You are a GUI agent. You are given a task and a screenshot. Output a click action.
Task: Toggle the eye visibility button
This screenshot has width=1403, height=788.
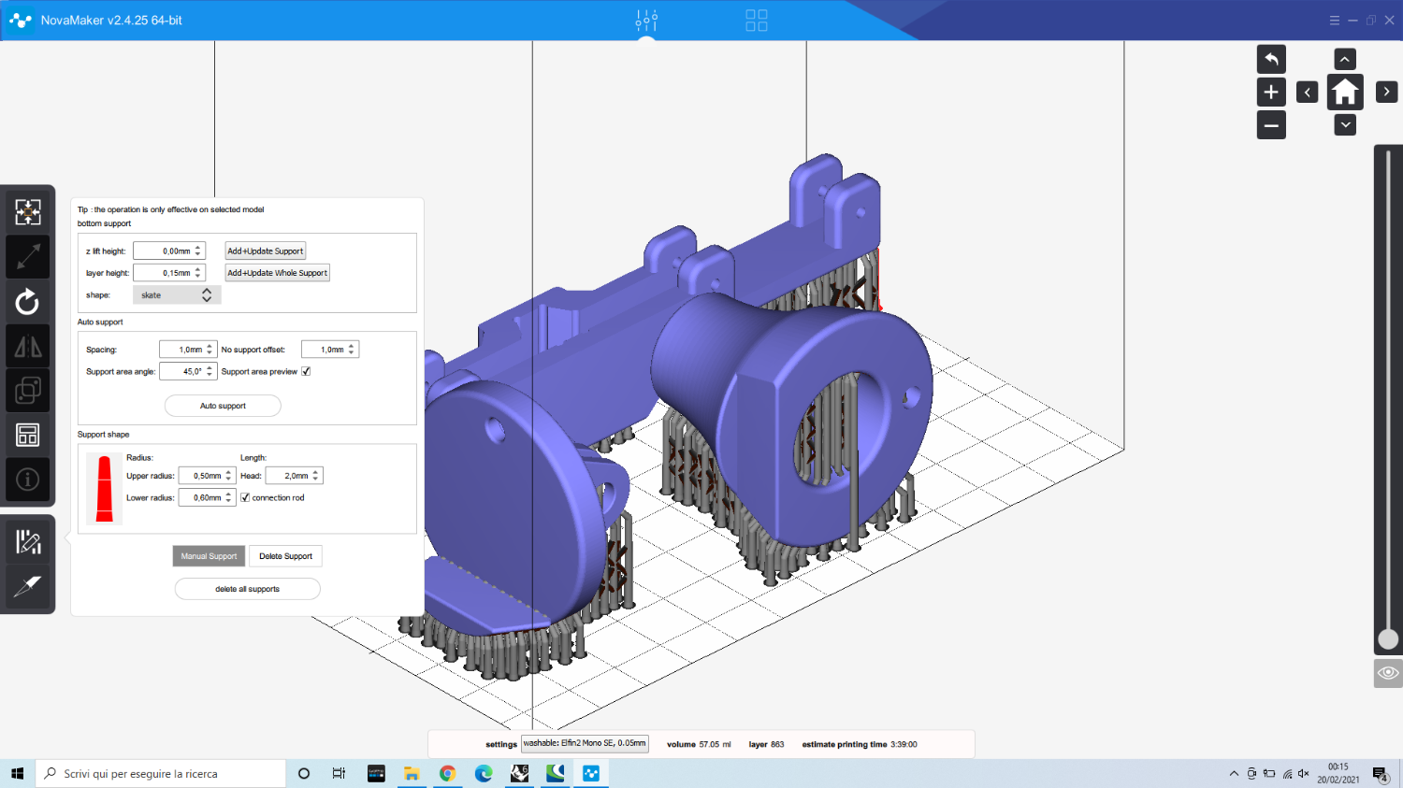[x=1388, y=673]
